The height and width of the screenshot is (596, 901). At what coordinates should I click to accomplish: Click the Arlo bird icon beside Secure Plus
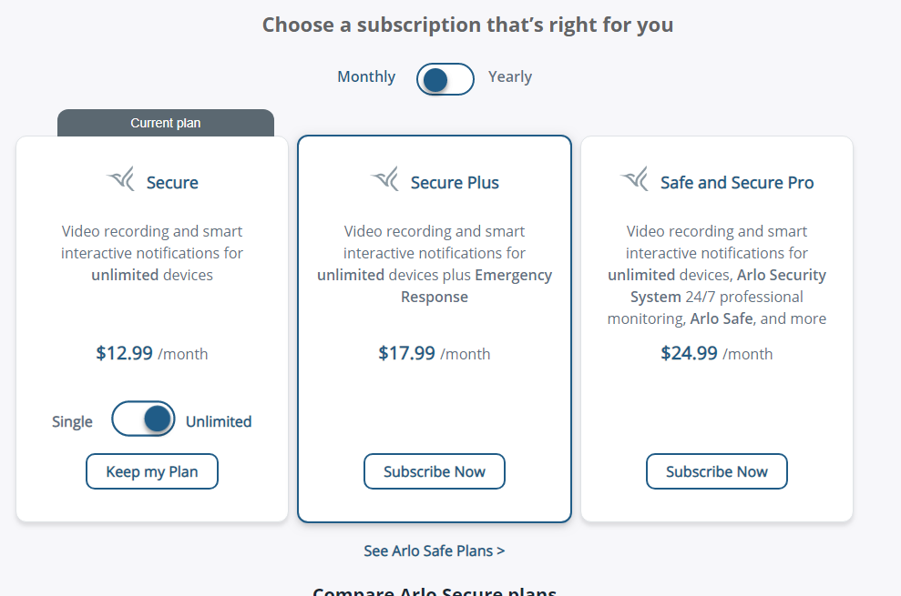coord(385,178)
